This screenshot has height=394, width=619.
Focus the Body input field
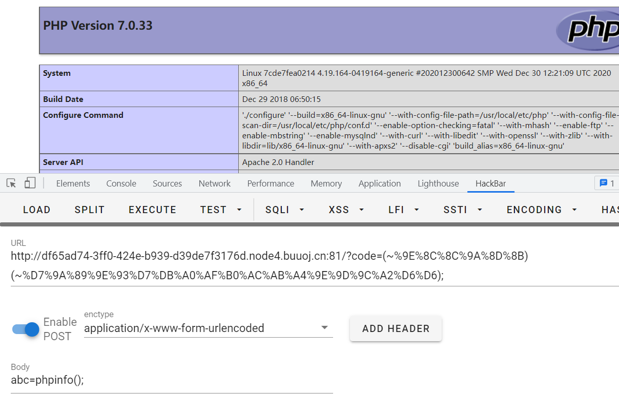click(172, 380)
